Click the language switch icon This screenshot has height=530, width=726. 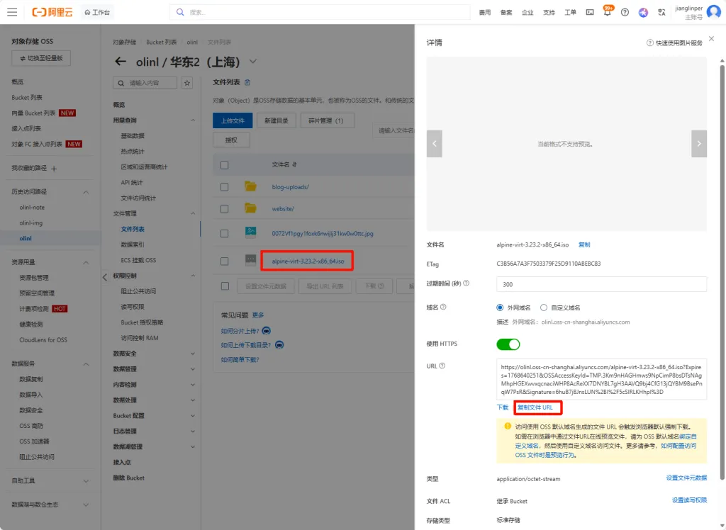[661, 13]
